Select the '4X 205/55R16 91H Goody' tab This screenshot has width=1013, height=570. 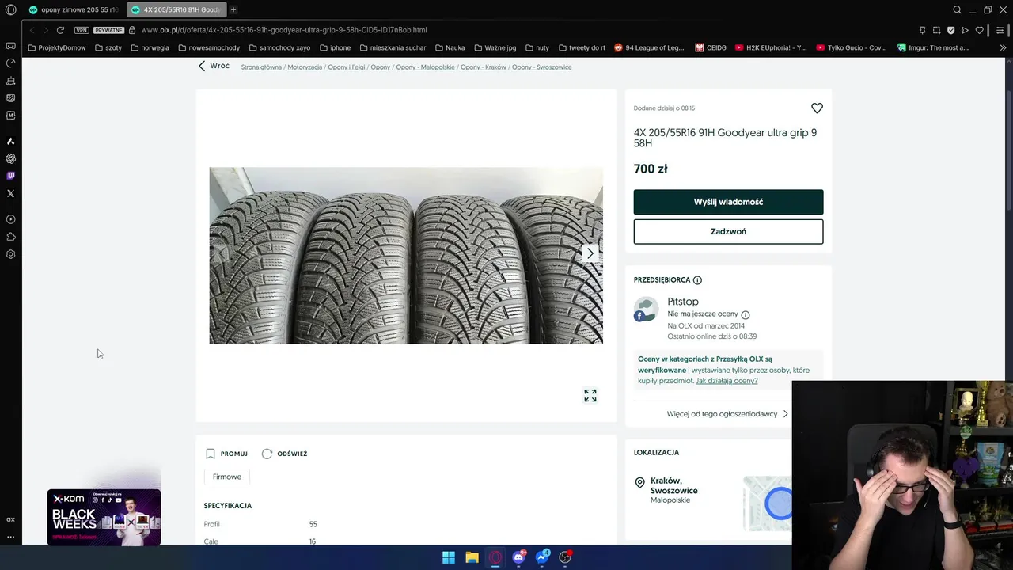tap(176, 10)
